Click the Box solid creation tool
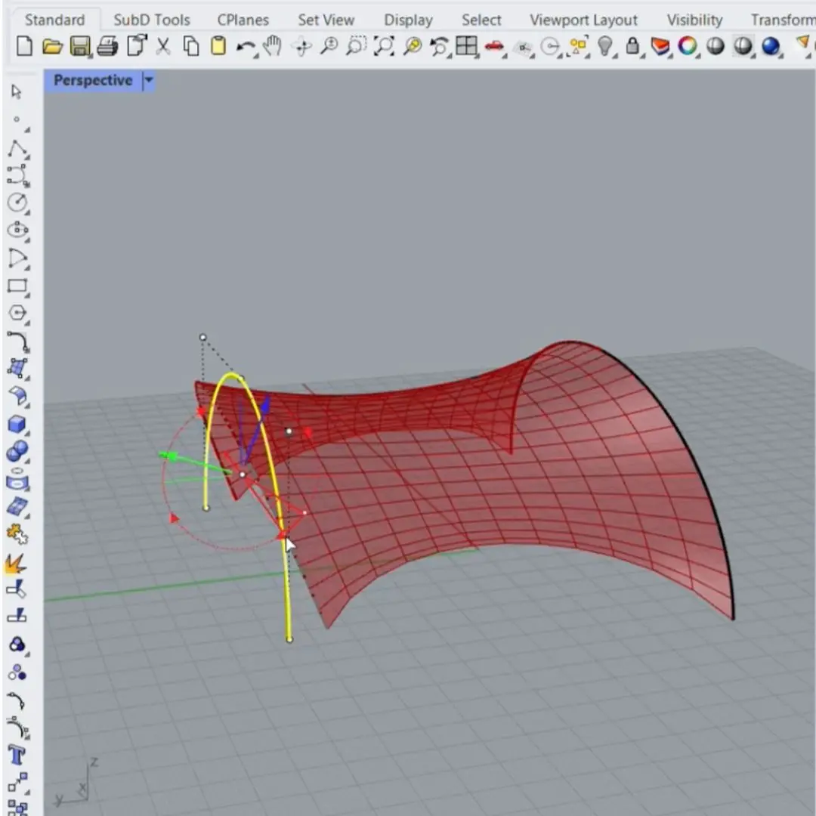The width and height of the screenshot is (816, 816). [17, 425]
